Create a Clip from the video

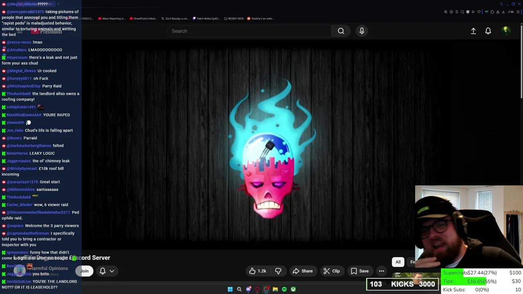click(332, 271)
